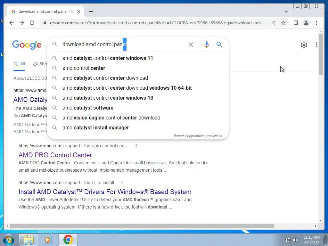The image size is (328, 246).
Task: Open 'AMD PRO Control Center' result
Action: point(55,155)
